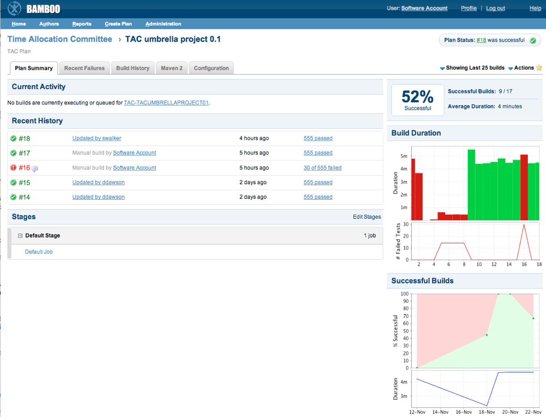Image resolution: width=546 pixels, height=417 pixels.
Task: Click the #18 link in Plan Status
Action: [481, 40]
